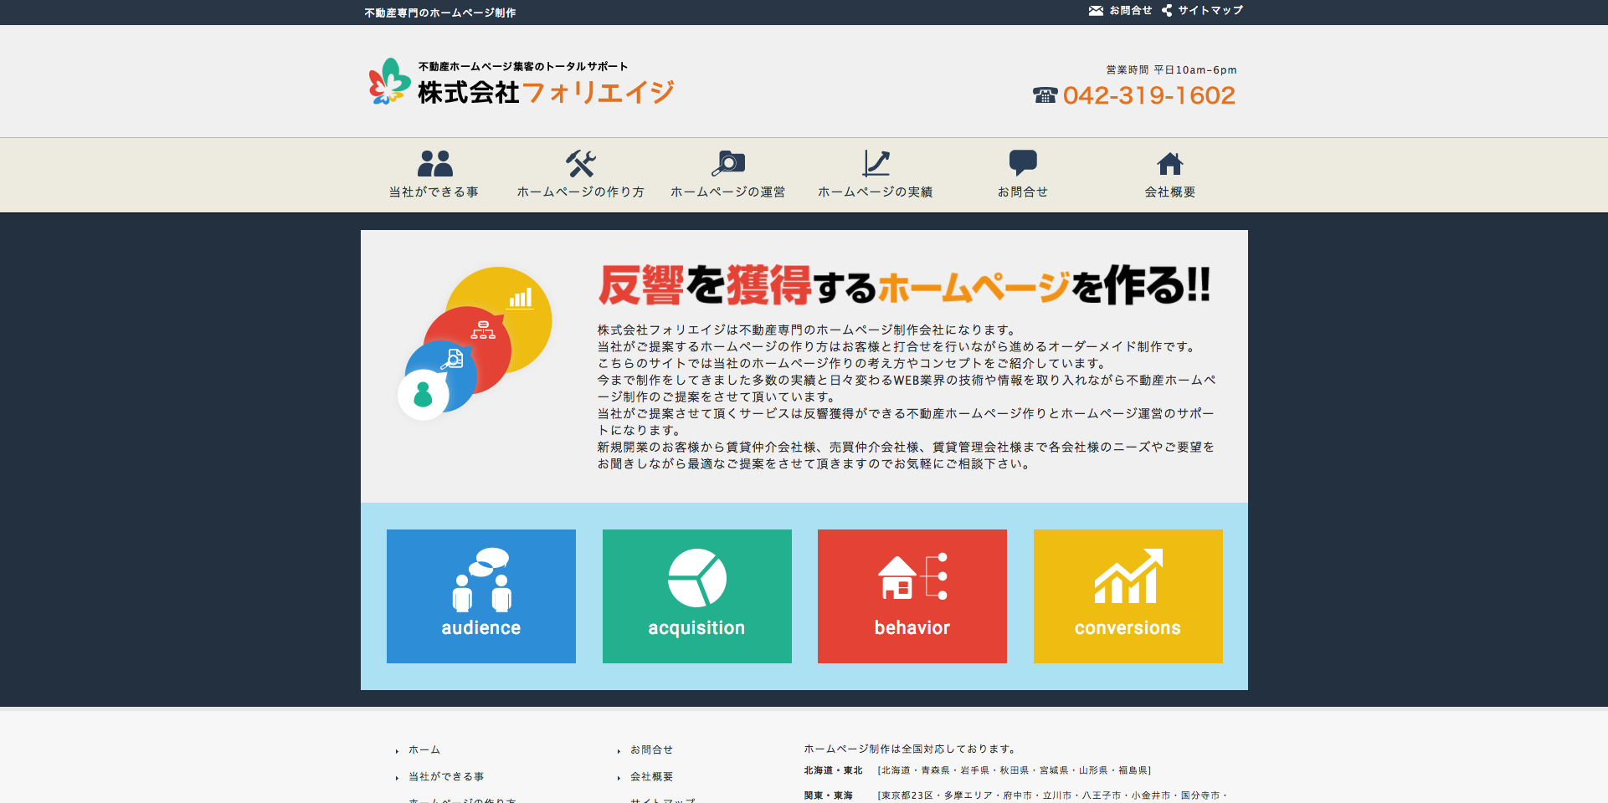
Task: Click the magnifier icon above ホームページの運営
Action: (728, 162)
